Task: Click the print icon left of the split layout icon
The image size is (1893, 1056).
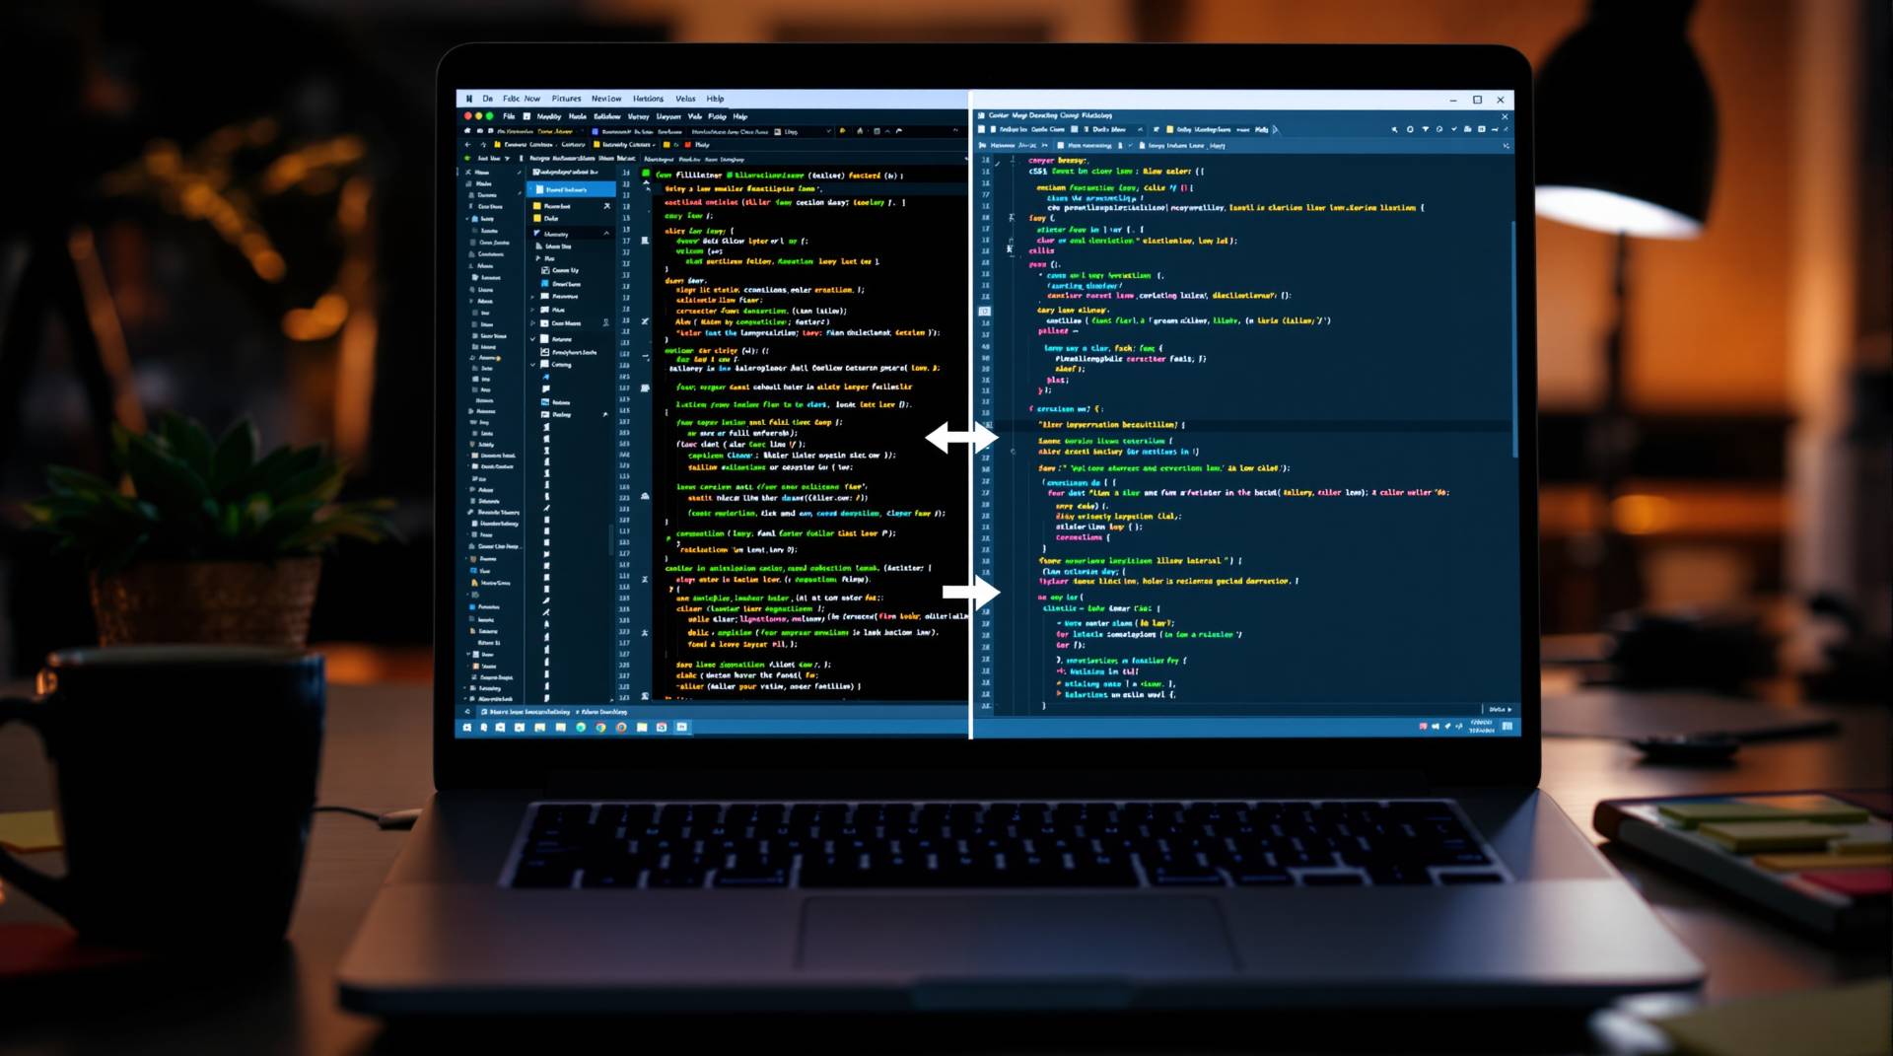Action: pyautogui.click(x=1468, y=130)
